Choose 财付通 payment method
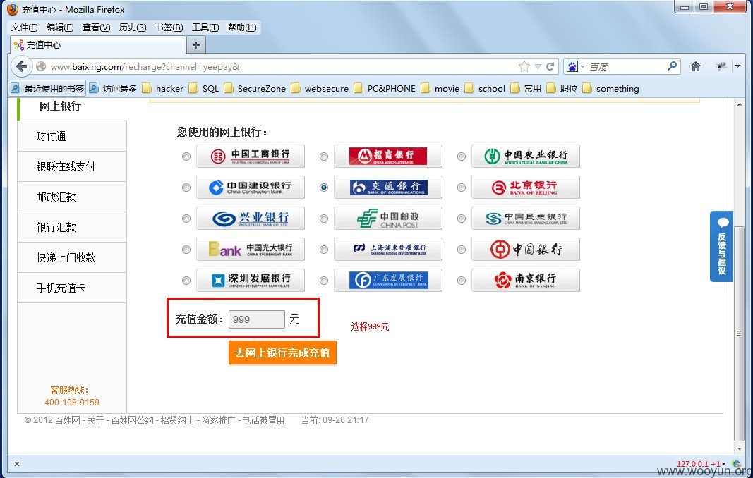The image size is (753, 478). (72, 136)
